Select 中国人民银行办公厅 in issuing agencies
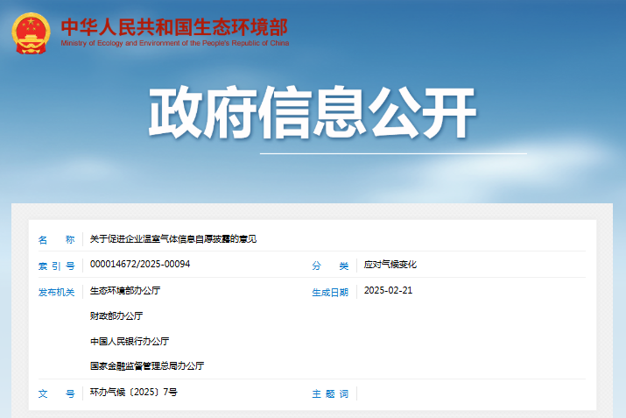 tap(130, 341)
